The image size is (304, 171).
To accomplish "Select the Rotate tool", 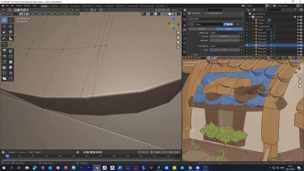I will (x=10, y=27).
